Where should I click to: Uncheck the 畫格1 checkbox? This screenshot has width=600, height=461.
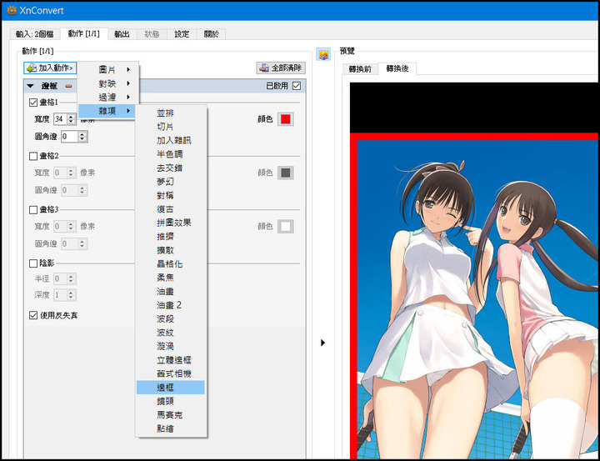click(x=33, y=103)
